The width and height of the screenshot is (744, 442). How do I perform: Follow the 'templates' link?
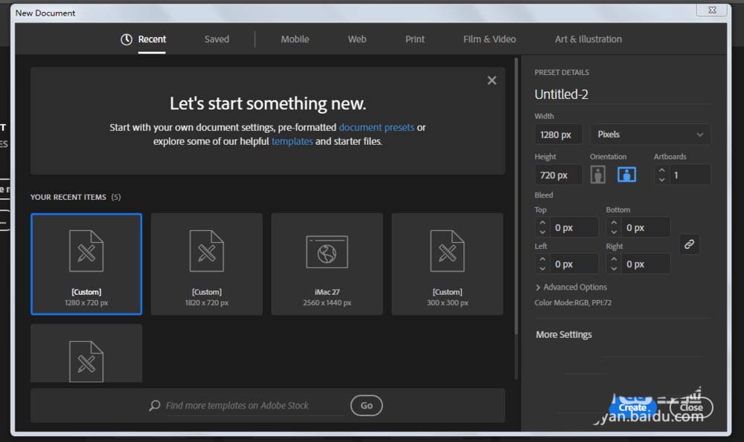click(292, 141)
